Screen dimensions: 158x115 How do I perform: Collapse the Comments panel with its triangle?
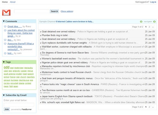click(x=4, y=21)
